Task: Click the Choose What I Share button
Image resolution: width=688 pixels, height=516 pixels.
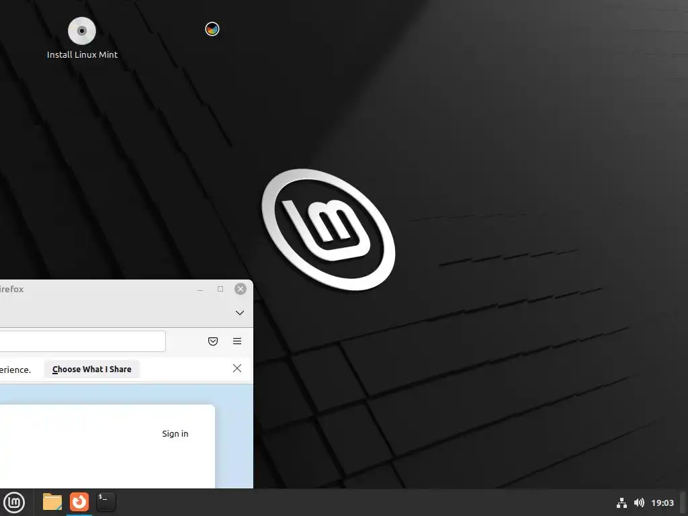Action: click(x=91, y=369)
